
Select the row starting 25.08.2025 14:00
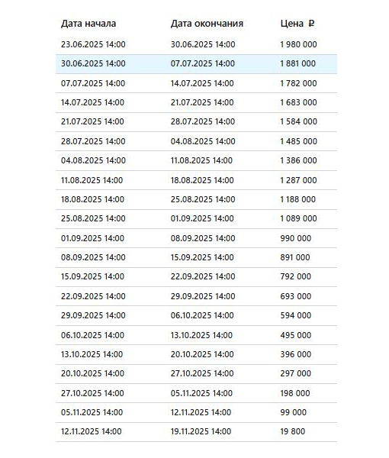coord(196,218)
